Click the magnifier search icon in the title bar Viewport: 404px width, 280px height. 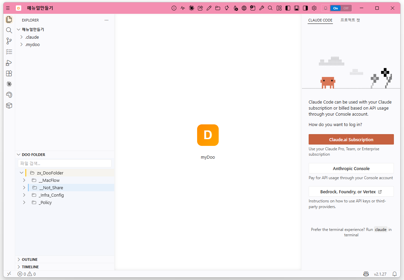[x=270, y=8]
